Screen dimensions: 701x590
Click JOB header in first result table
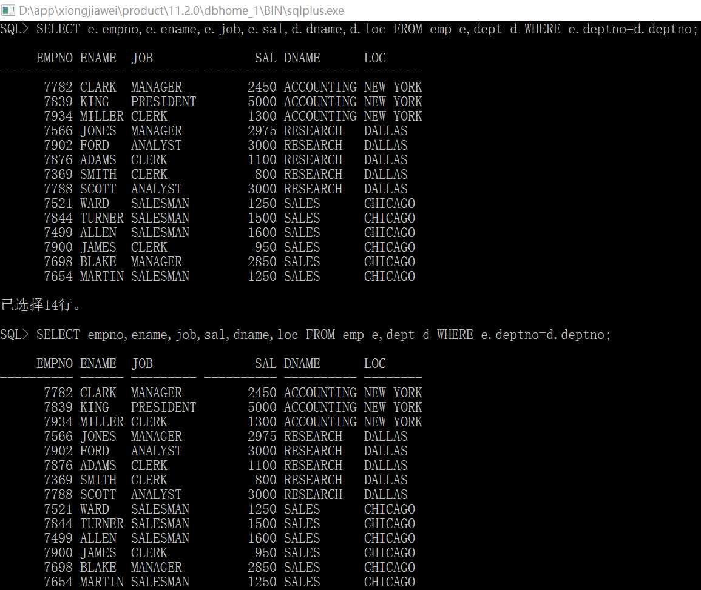pyautogui.click(x=142, y=58)
